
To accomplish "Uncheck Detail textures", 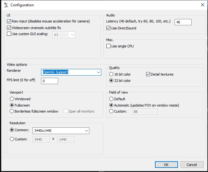I will [148, 74].
